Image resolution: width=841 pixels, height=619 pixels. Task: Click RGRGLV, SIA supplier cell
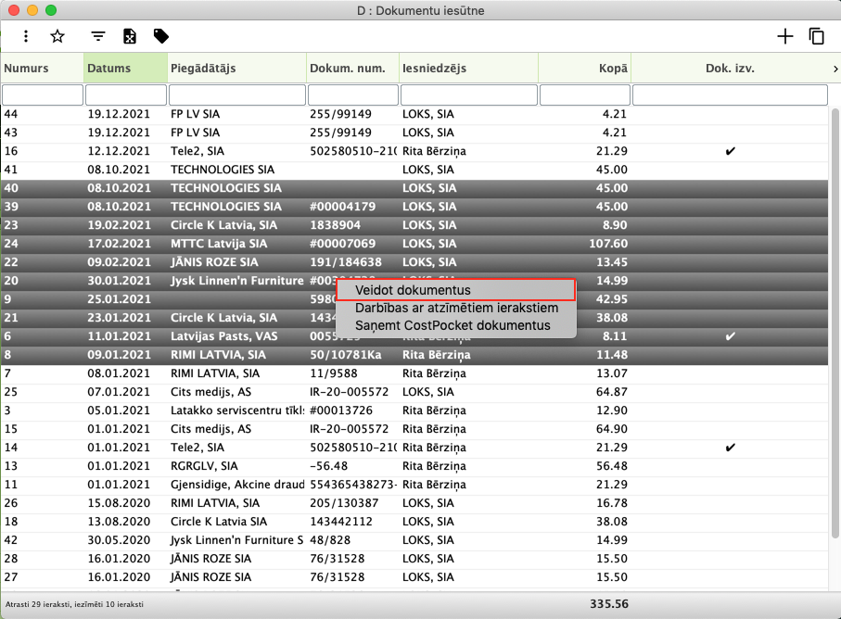[x=204, y=466]
